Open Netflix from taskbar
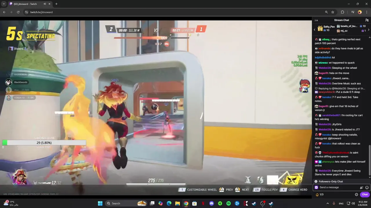This screenshot has height=208, width=371. click(203, 203)
